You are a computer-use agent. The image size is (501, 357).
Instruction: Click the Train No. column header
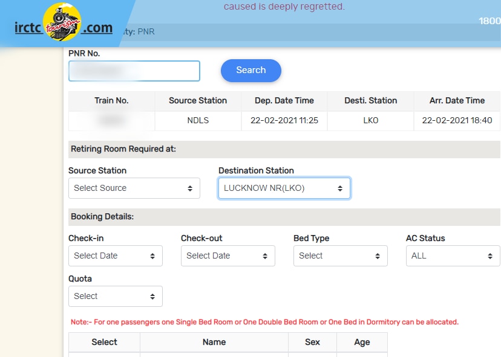[x=111, y=101]
